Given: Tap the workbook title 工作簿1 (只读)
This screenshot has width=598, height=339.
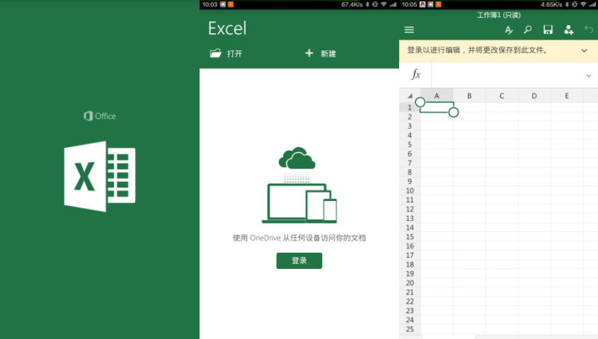Looking at the screenshot, I should (x=498, y=15).
